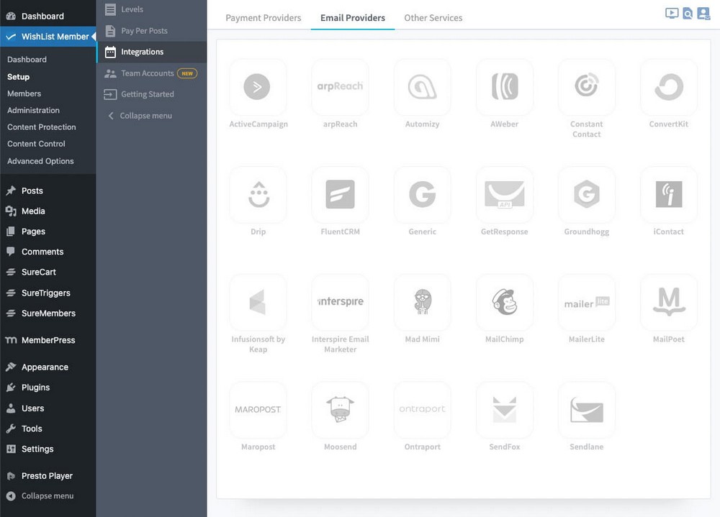The height and width of the screenshot is (517, 720).
Task: Switch to the Other Services tab
Action: tap(433, 18)
